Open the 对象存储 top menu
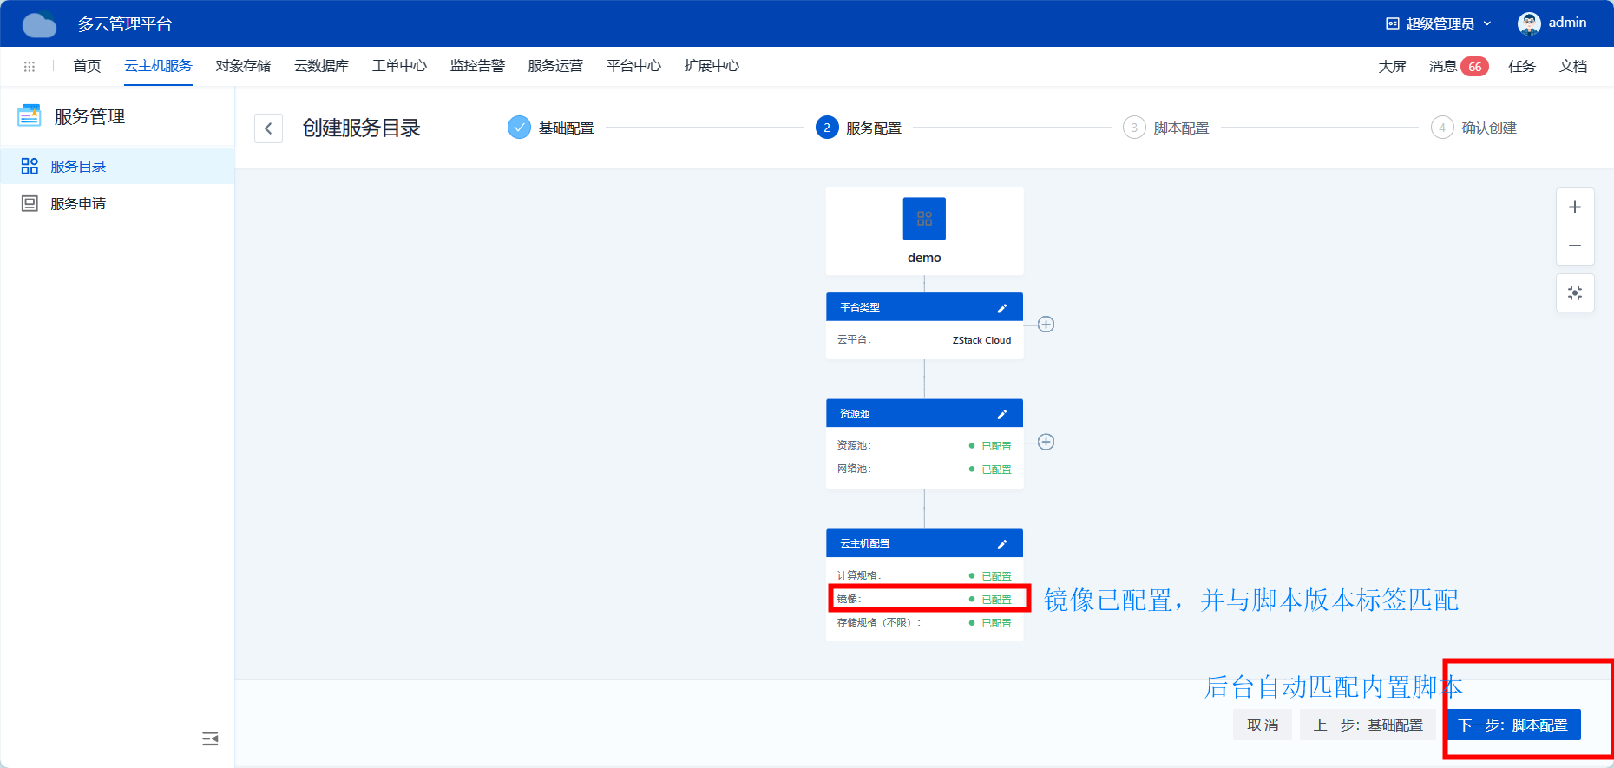This screenshot has height=768, width=1614. 243,66
